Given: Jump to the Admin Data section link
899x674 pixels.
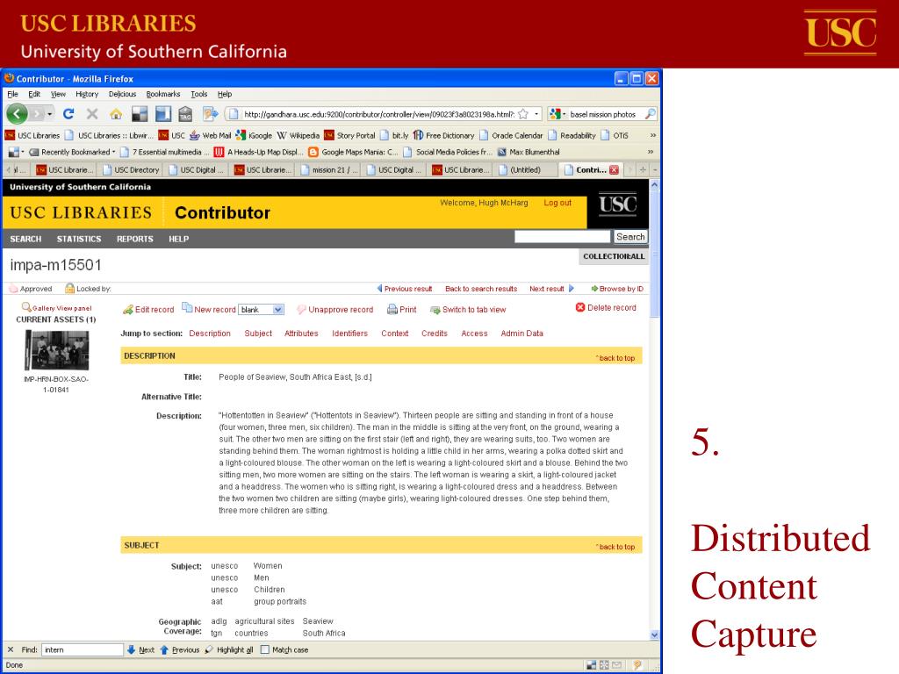Looking at the screenshot, I should click(521, 333).
